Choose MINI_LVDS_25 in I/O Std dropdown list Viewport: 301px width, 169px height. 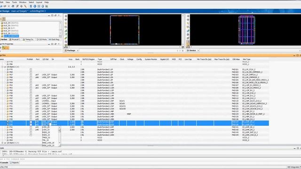pos(48,143)
